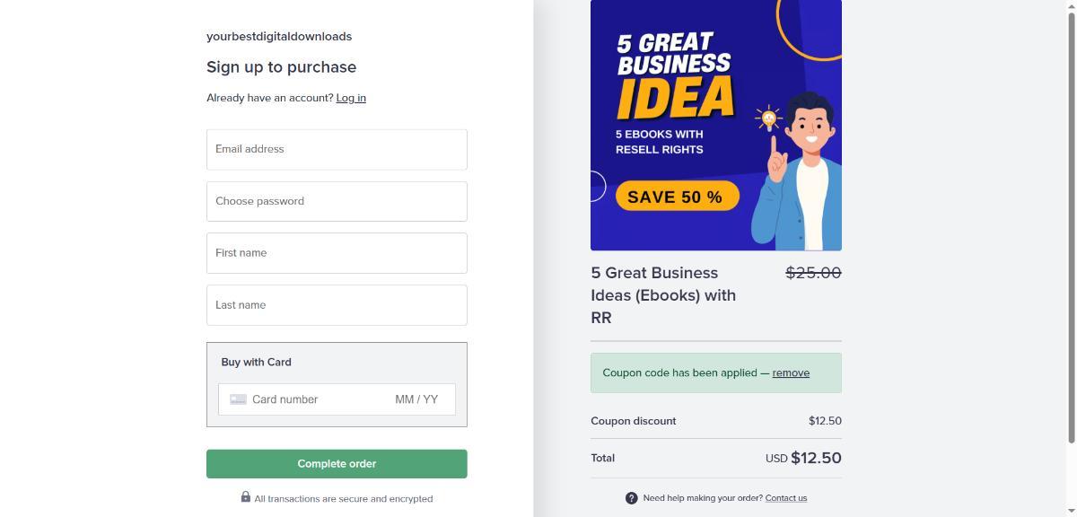Click the MM / YY expiry field
Screen dimensions: 1077x517
pyautogui.click(x=417, y=399)
